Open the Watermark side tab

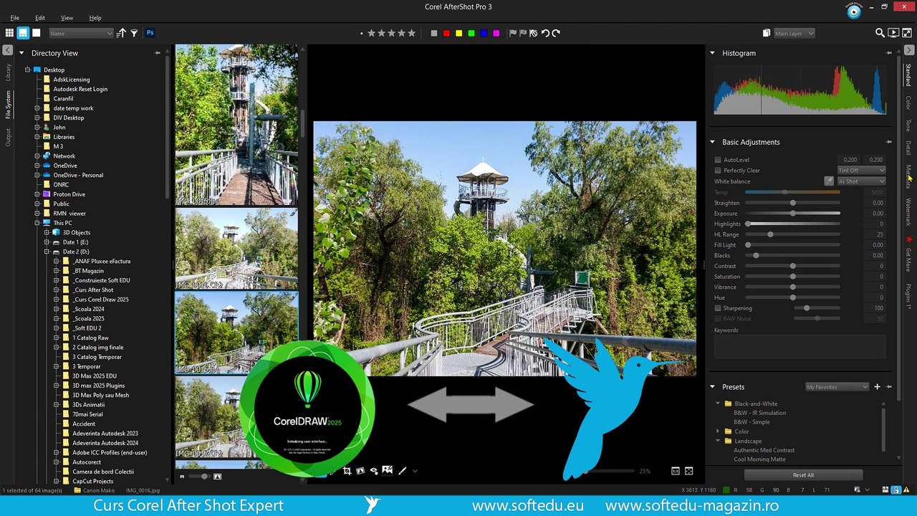pos(908,213)
